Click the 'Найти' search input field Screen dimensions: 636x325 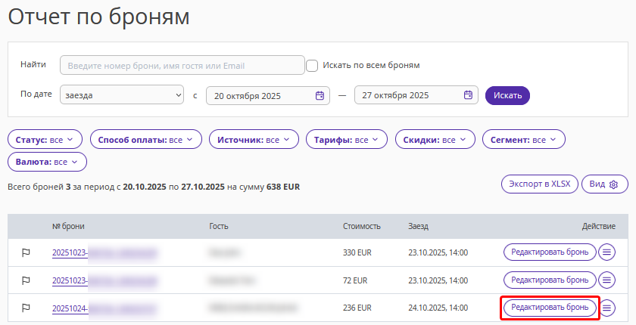pyautogui.click(x=182, y=66)
